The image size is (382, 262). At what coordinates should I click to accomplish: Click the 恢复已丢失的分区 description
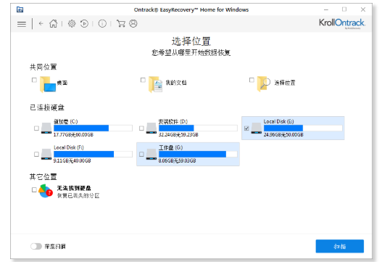78,196
